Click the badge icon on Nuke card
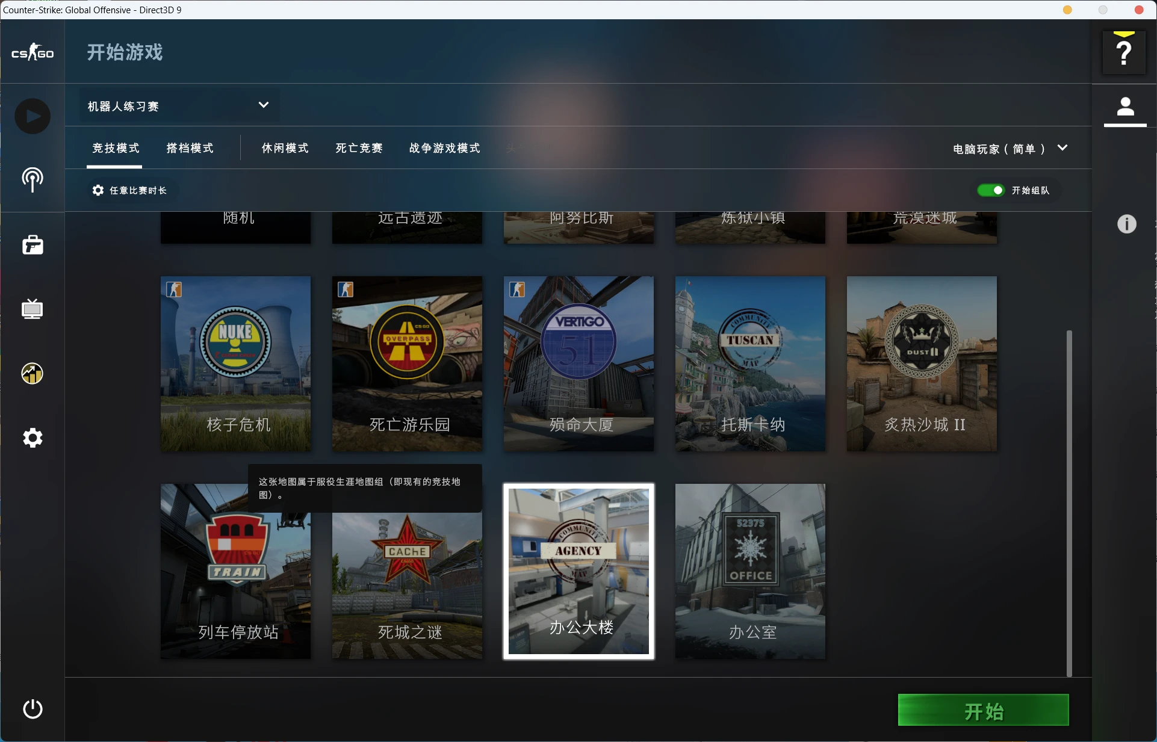 174,289
